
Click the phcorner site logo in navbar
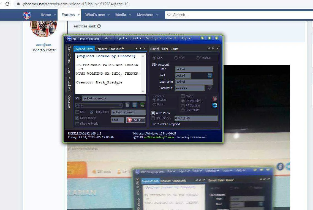(27, 15)
